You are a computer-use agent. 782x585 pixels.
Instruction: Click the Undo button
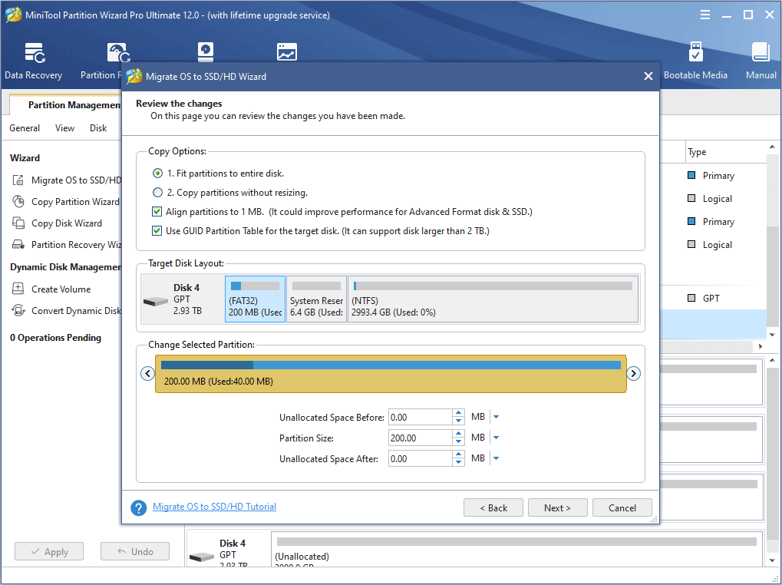[135, 551]
